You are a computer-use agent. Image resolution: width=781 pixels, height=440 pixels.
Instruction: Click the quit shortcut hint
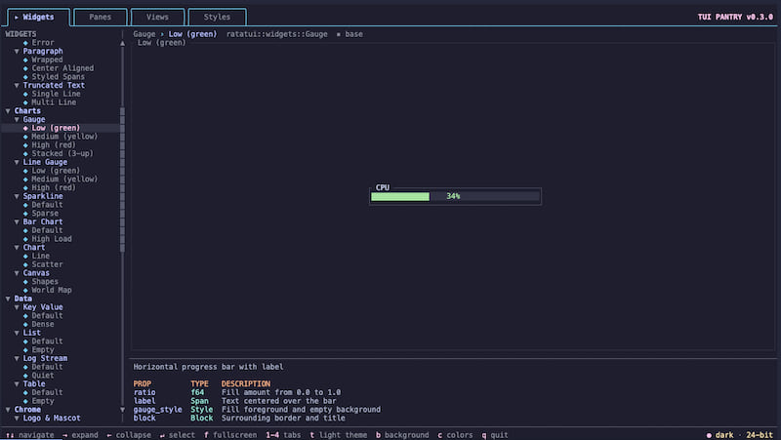pos(495,435)
